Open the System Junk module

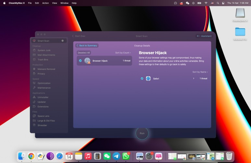coord(44,50)
